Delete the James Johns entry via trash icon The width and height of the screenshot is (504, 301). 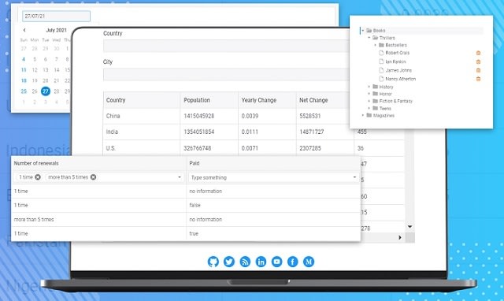[478, 70]
